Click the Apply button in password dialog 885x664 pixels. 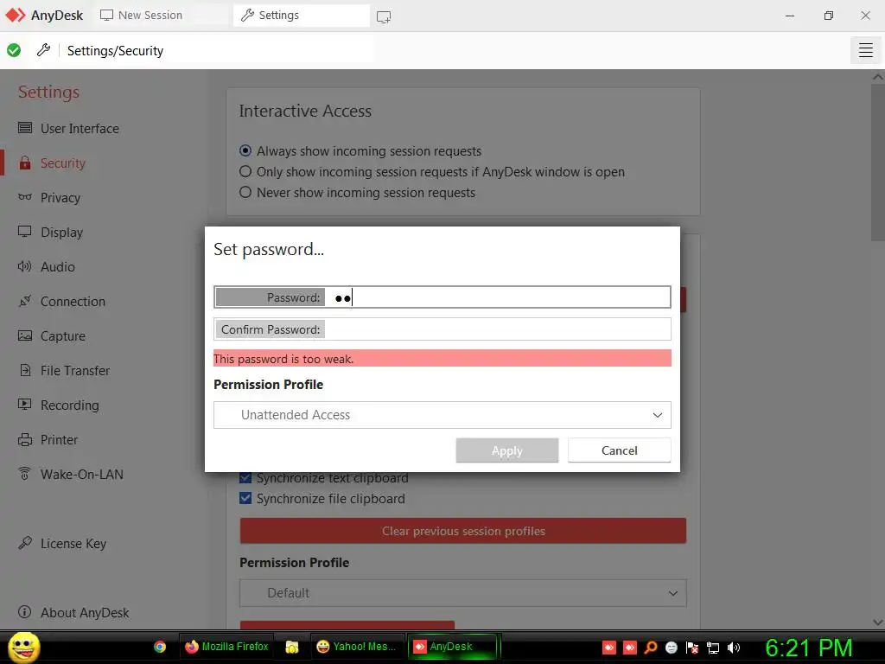(x=506, y=450)
